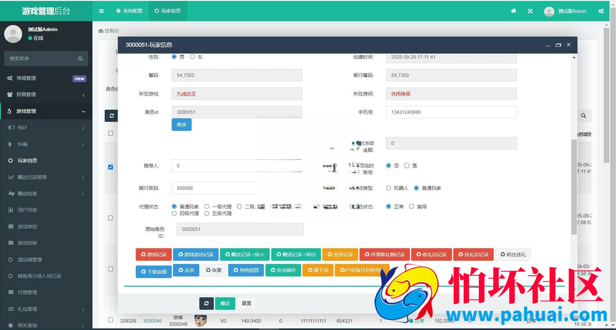Screen dimensions: 616x330
Task: Open the settings cogs icon beside 测试服Admin
Action: [x=601, y=11]
